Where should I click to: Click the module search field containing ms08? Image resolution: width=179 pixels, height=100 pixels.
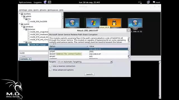(34, 53)
